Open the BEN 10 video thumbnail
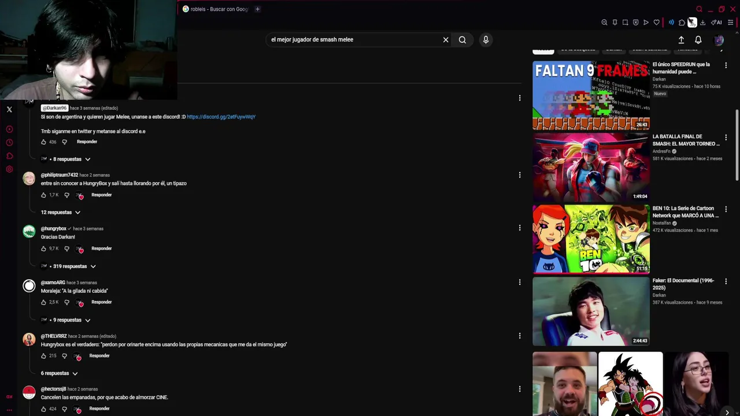The image size is (740, 416). click(x=591, y=239)
